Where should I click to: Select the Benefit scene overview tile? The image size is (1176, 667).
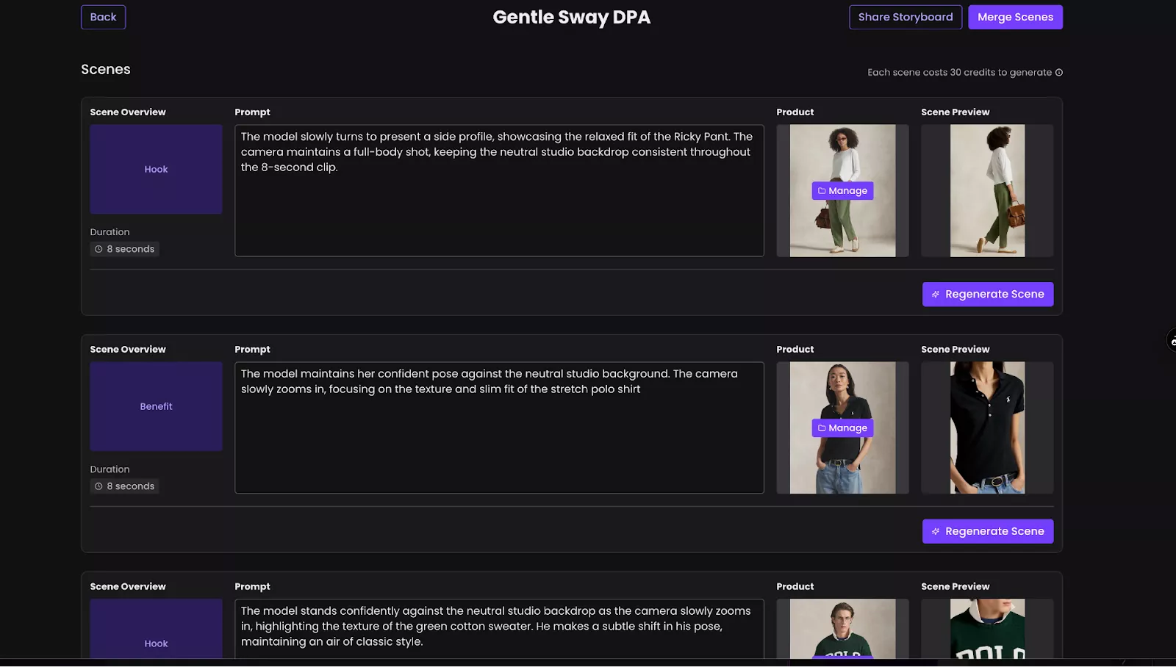tap(156, 407)
